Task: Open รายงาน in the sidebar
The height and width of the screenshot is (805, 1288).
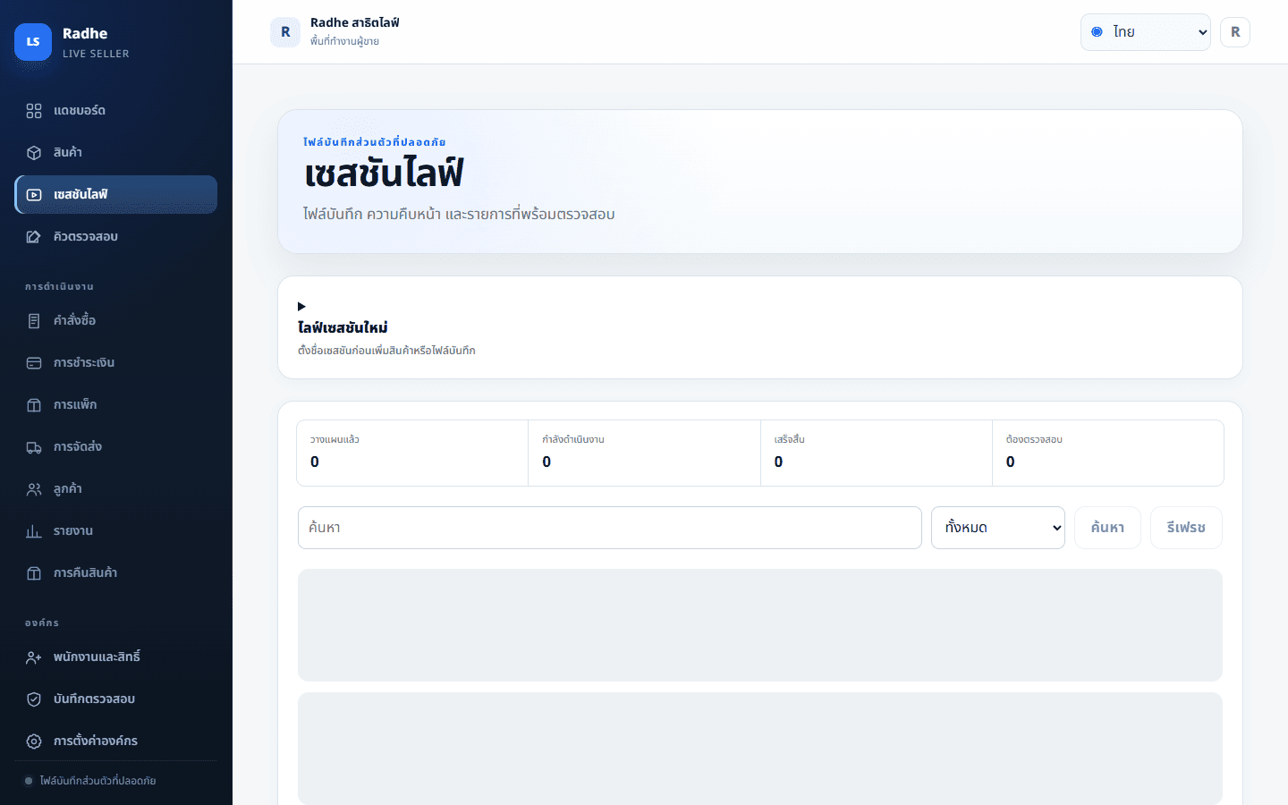Action: coord(116,531)
